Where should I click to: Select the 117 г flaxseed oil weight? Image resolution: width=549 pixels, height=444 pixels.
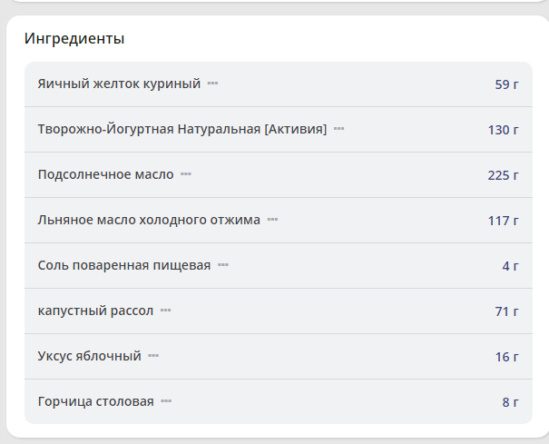coord(503,221)
